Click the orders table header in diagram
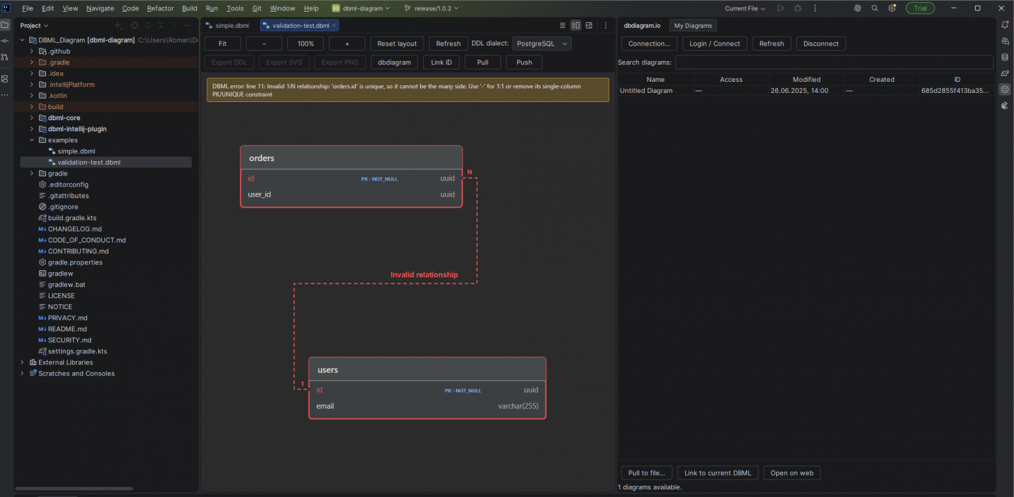Screen dimensions: 1014x497 coord(351,159)
